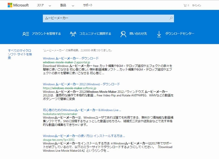Expand the ストア dropdown chevron

coord(50,6)
